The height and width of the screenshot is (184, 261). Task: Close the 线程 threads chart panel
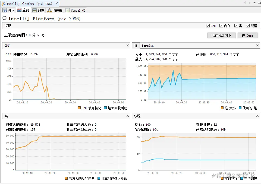257,116
